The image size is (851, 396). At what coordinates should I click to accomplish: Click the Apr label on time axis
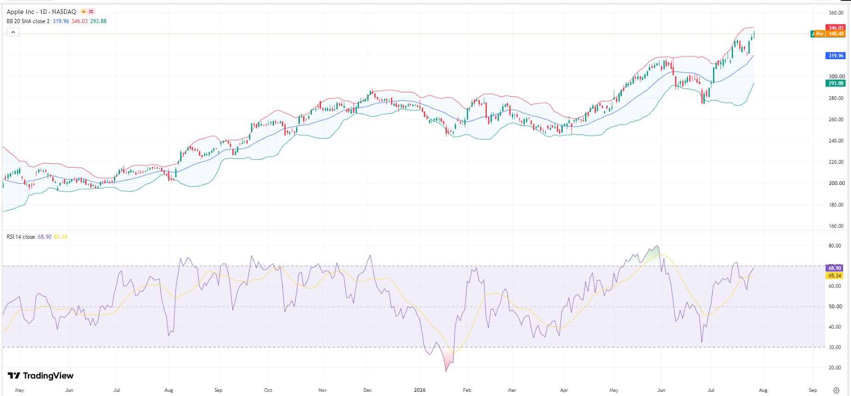564,390
